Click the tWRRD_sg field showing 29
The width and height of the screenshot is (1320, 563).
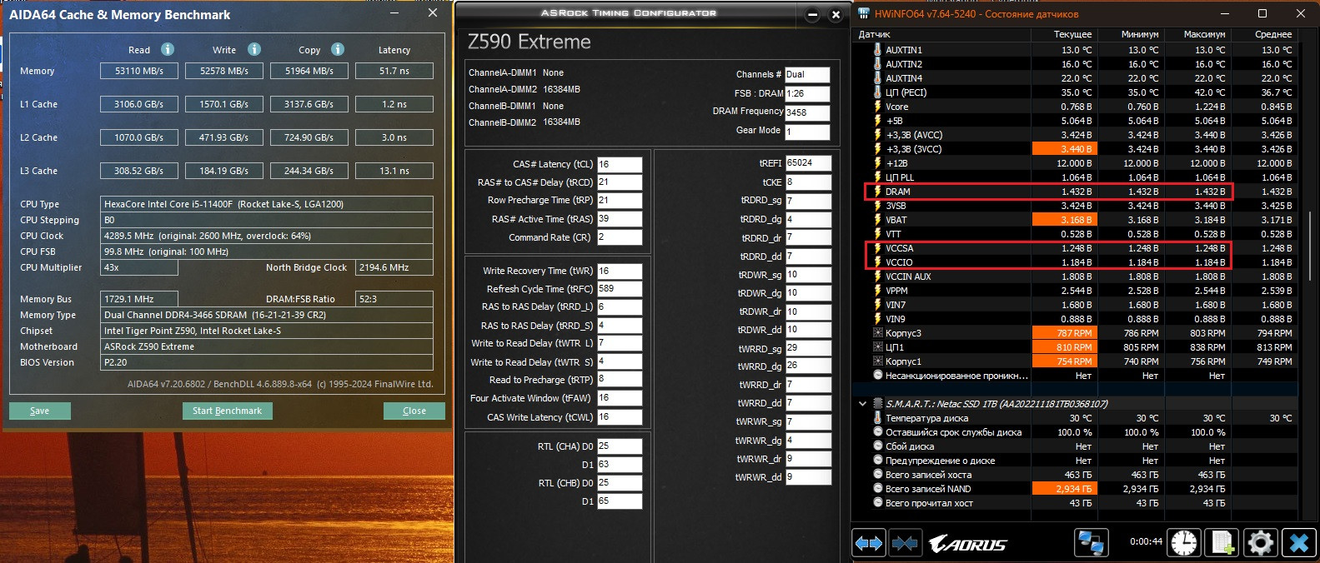808,348
